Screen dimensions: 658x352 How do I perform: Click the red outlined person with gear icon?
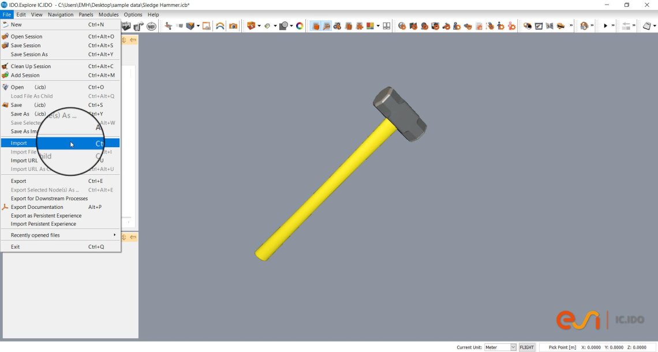tap(511, 26)
